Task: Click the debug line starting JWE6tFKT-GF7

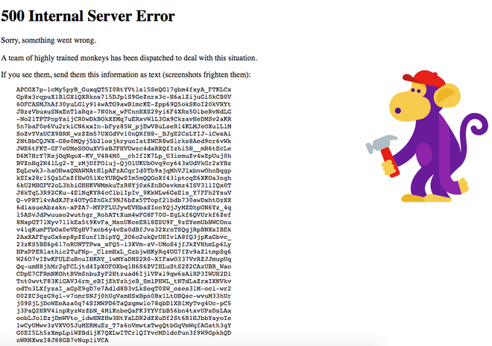Action: (124, 149)
